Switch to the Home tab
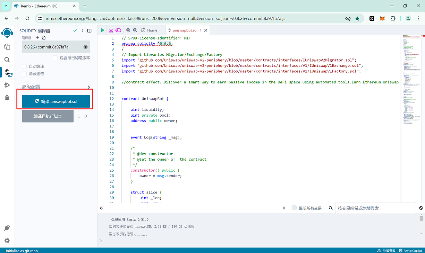Image resolution: width=425 pixels, height=253 pixels. [x=149, y=30]
